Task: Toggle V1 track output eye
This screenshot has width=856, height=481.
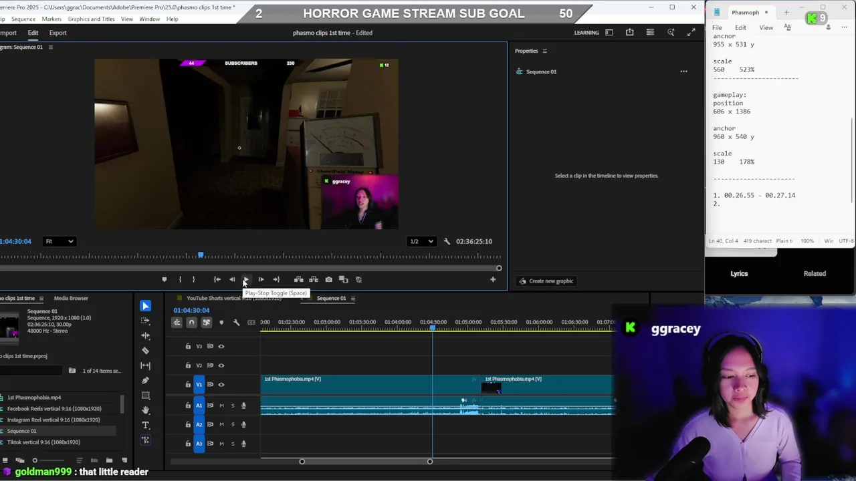Action: click(x=221, y=384)
